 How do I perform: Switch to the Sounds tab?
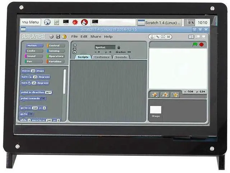click(x=121, y=57)
